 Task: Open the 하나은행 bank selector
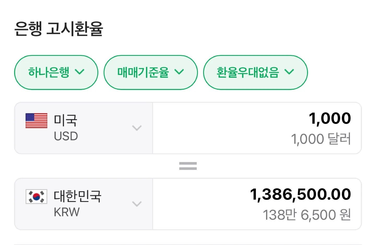(x=56, y=72)
